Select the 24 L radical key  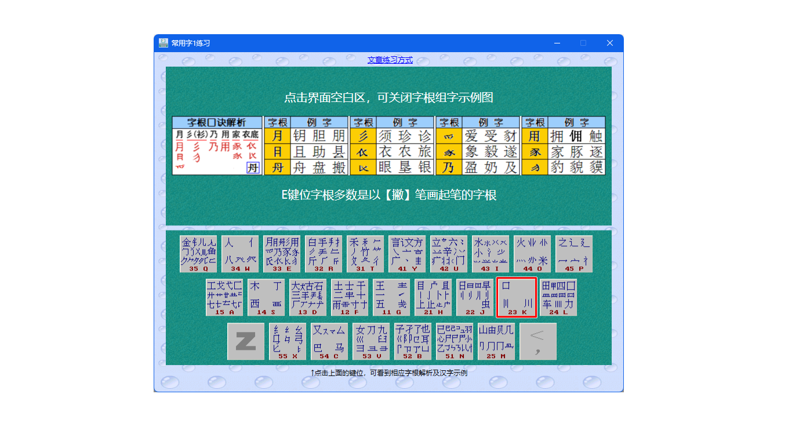coord(558,298)
